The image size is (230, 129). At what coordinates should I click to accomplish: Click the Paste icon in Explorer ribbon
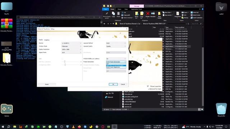tap(118, 15)
